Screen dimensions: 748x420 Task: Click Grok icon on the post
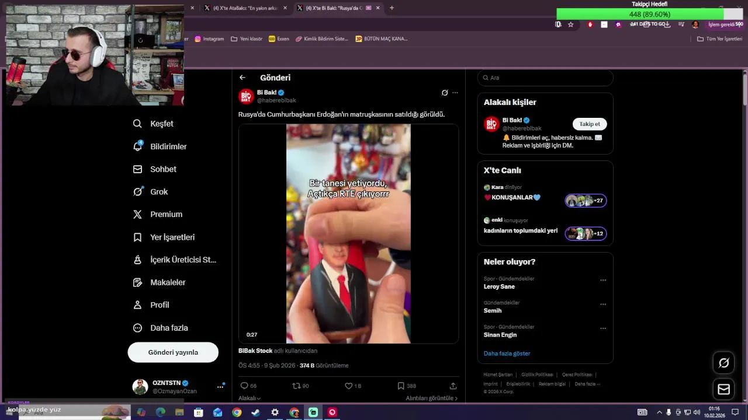(445, 93)
